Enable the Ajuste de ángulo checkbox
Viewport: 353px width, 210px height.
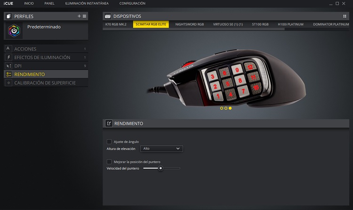point(109,142)
